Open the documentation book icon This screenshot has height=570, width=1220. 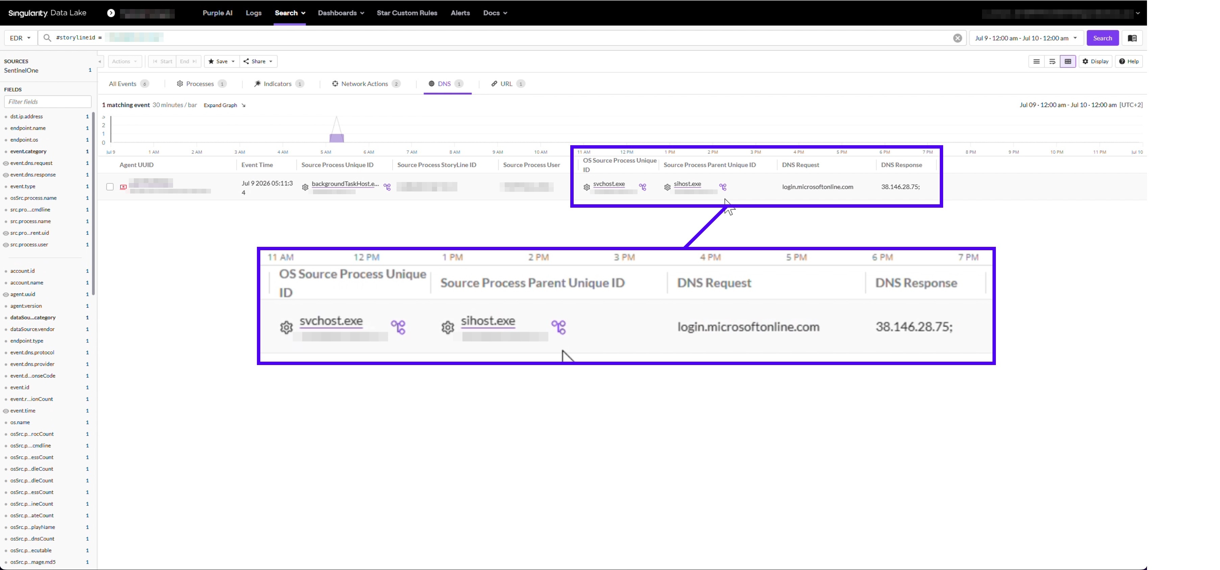tap(1132, 38)
